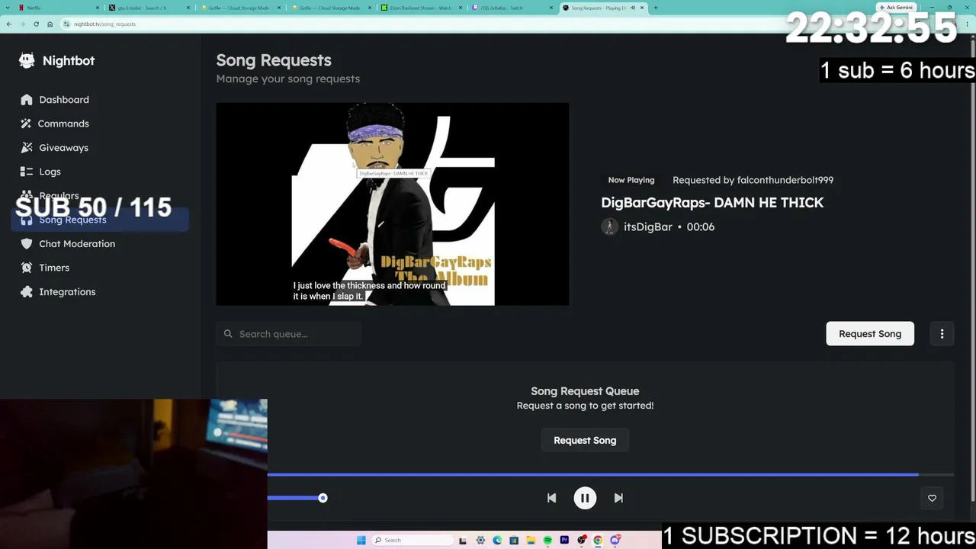Open the itsDigBar channel avatar
The height and width of the screenshot is (549, 976).
tap(609, 226)
